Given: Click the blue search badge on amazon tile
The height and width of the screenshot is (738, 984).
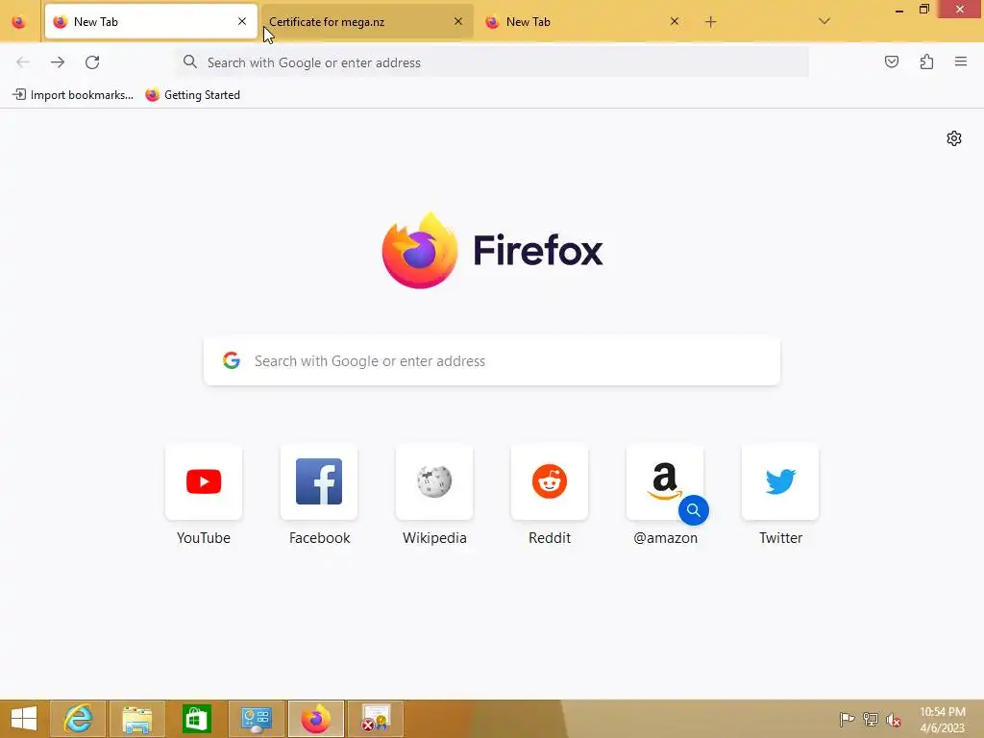Looking at the screenshot, I should [694, 510].
